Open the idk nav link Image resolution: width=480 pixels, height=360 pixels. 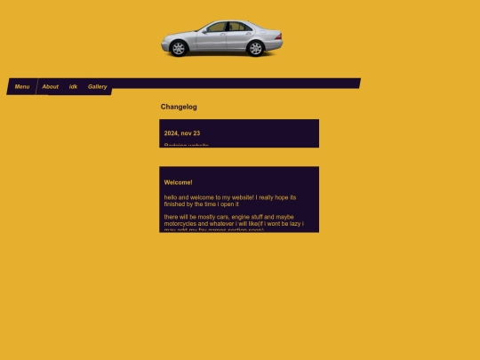click(73, 86)
